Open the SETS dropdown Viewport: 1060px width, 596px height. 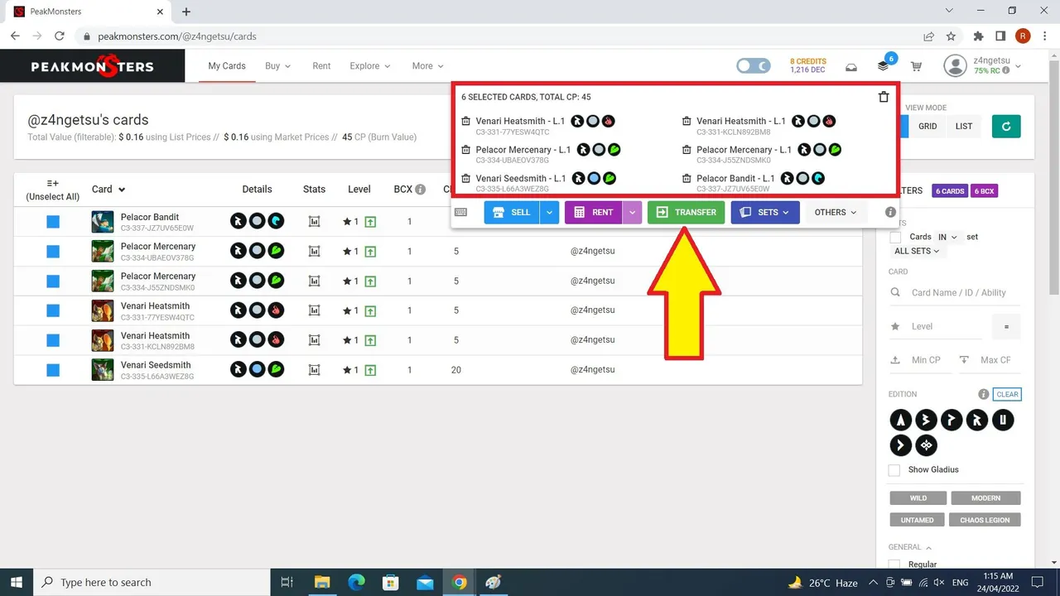click(765, 213)
